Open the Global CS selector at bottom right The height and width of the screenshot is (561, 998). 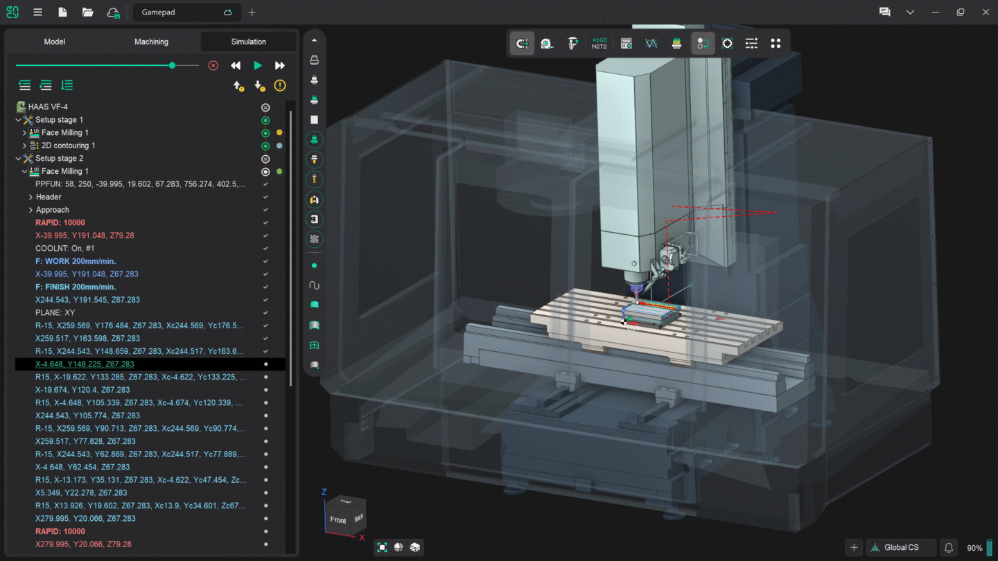[900, 547]
